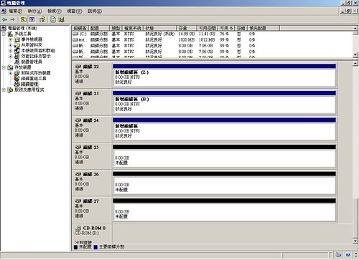Select the 新增磁碟區 (Z:) partition block
This screenshot has width=359, height=260.
(224, 77)
